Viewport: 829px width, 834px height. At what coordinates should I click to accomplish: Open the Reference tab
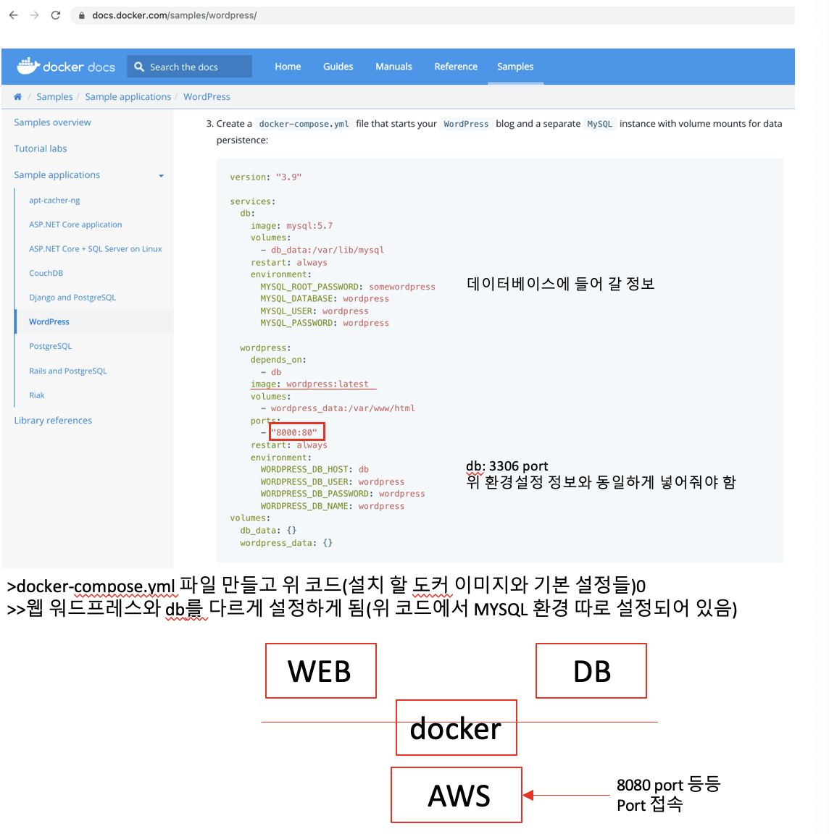pyautogui.click(x=456, y=67)
